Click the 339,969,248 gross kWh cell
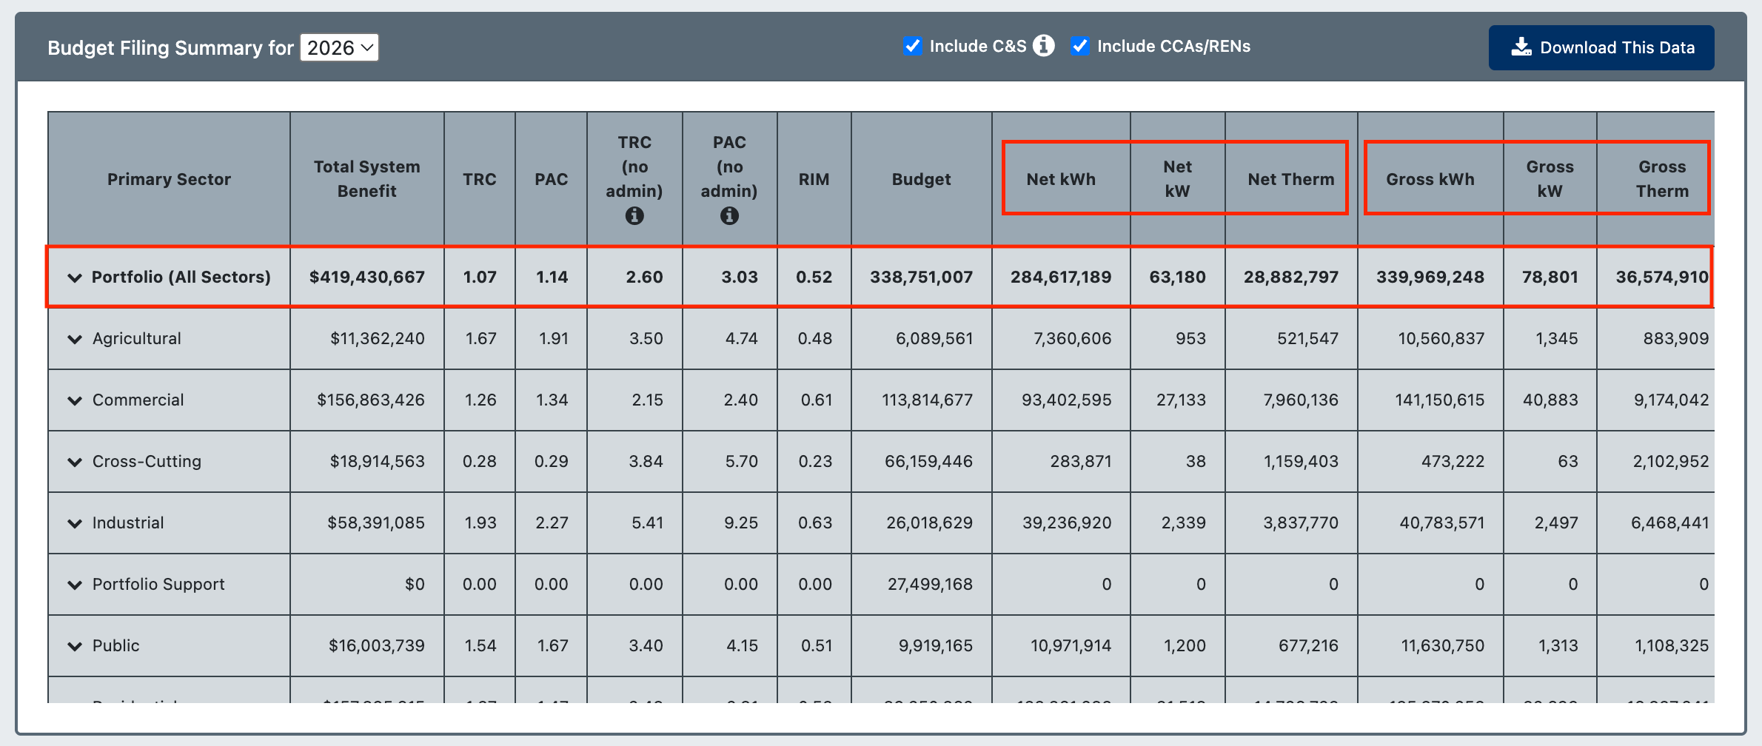Image resolution: width=1762 pixels, height=746 pixels. [1430, 277]
